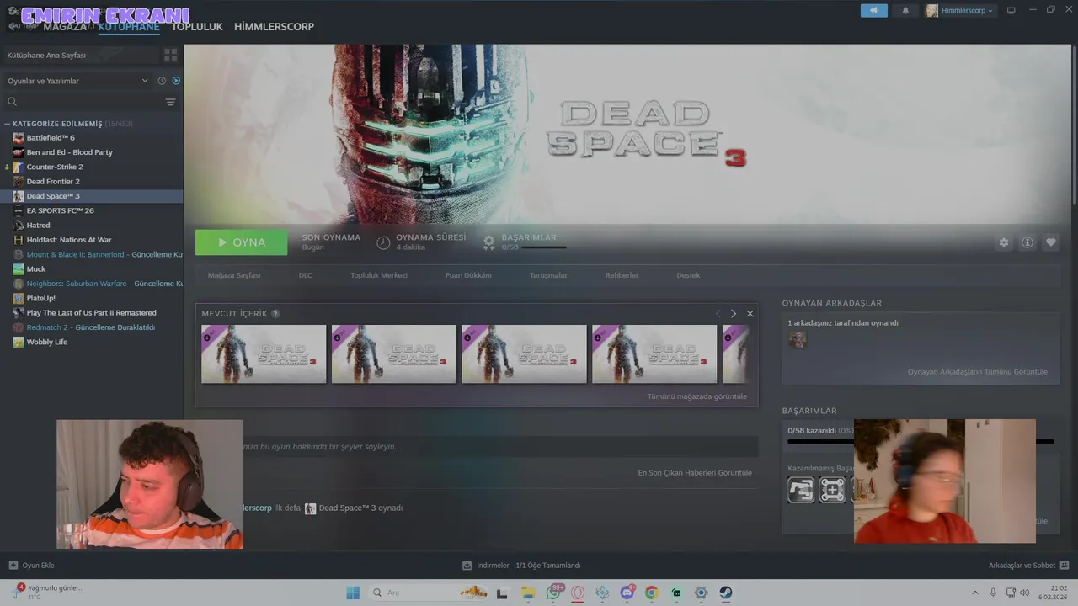The width and height of the screenshot is (1078, 606).
Task: Select Battlefield 6 in the library list
Action: 51,137
